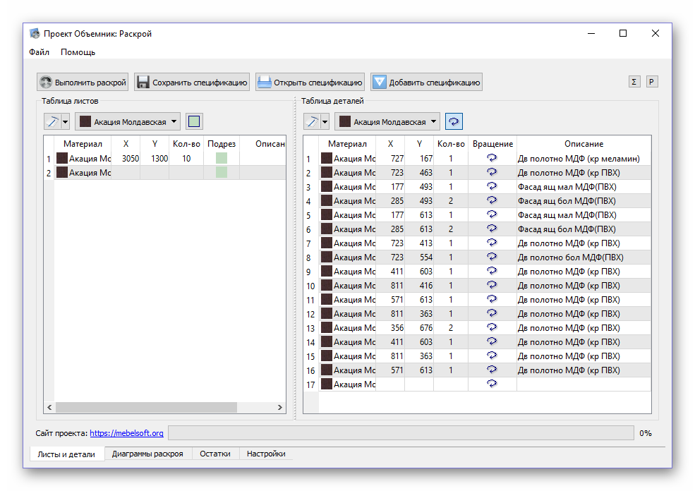Open the mebelsoft.org project link
The height and width of the screenshot is (491, 695).
[x=126, y=433]
